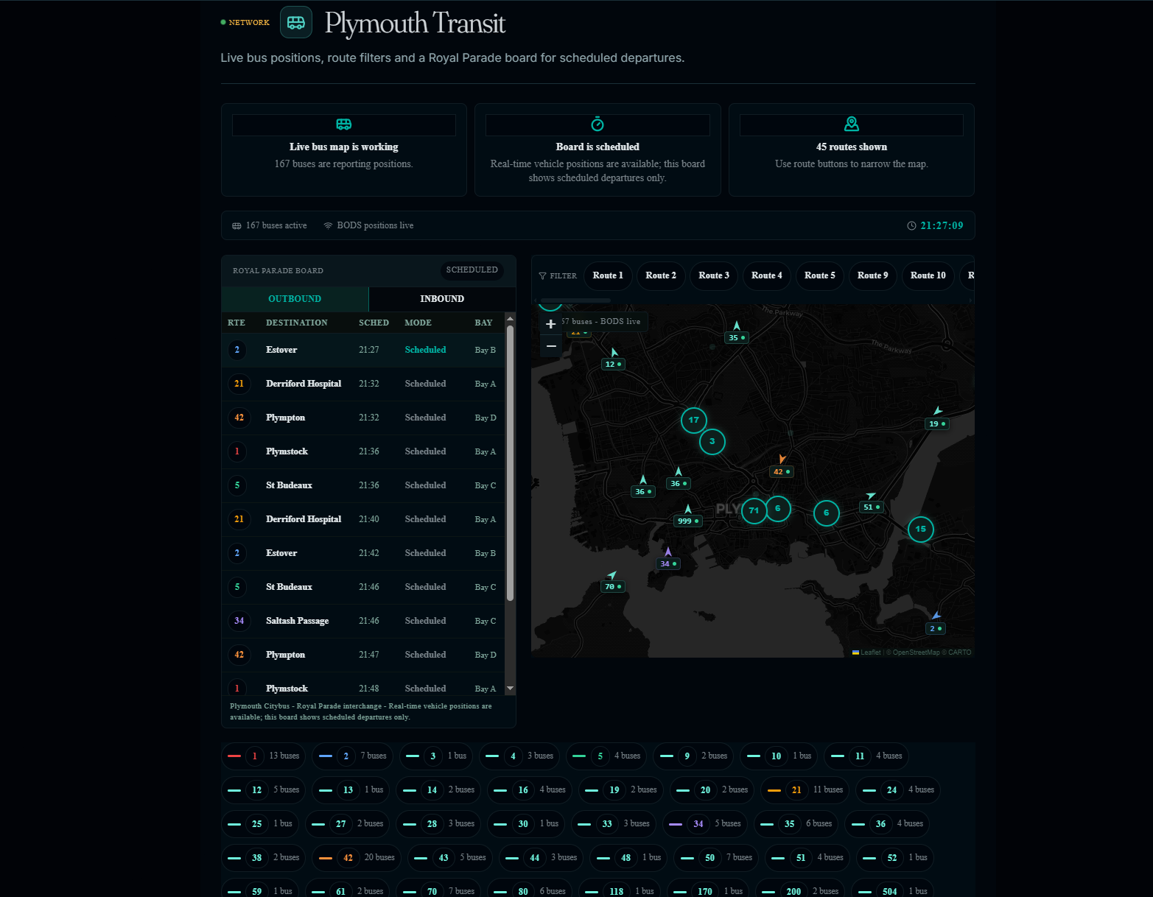Click the Plymouth Transit bus logo icon
The height and width of the screenshot is (897, 1153).
[296, 22]
